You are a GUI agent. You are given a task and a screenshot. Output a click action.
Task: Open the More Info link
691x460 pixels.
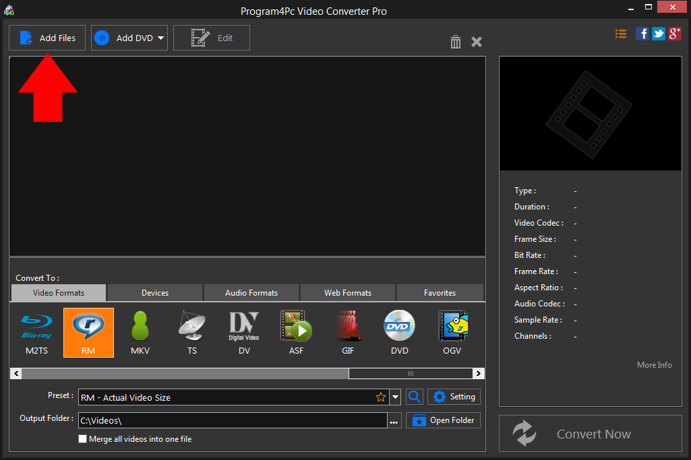coord(653,364)
